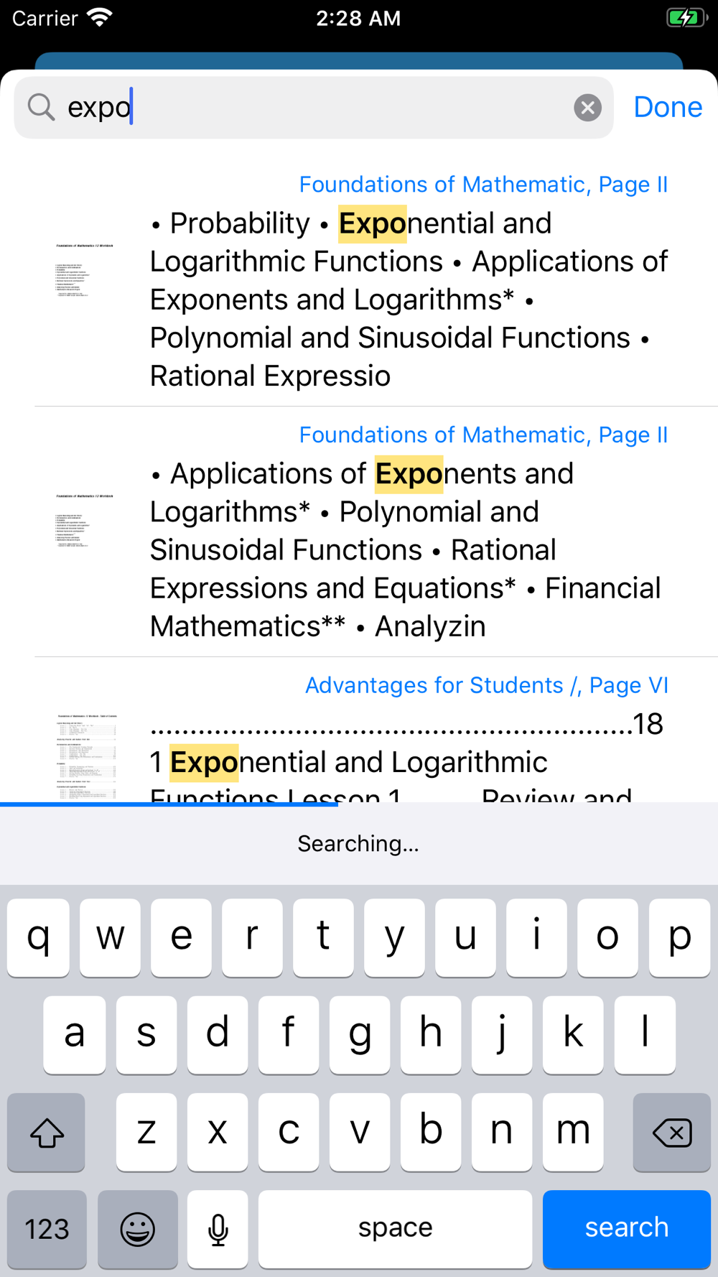Open the Probability, Exponential and Logarithmic result
718x1277 pixels.
[x=409, y=299]
